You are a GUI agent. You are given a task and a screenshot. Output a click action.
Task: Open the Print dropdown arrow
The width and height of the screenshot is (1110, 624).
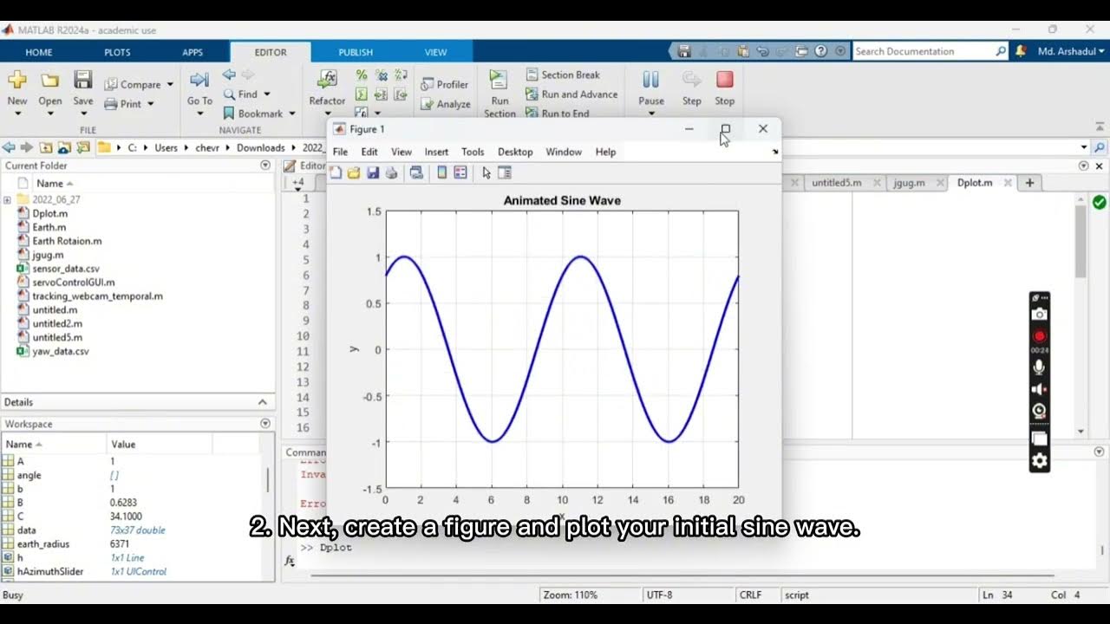pyautogui.click(x=151, y=104)
